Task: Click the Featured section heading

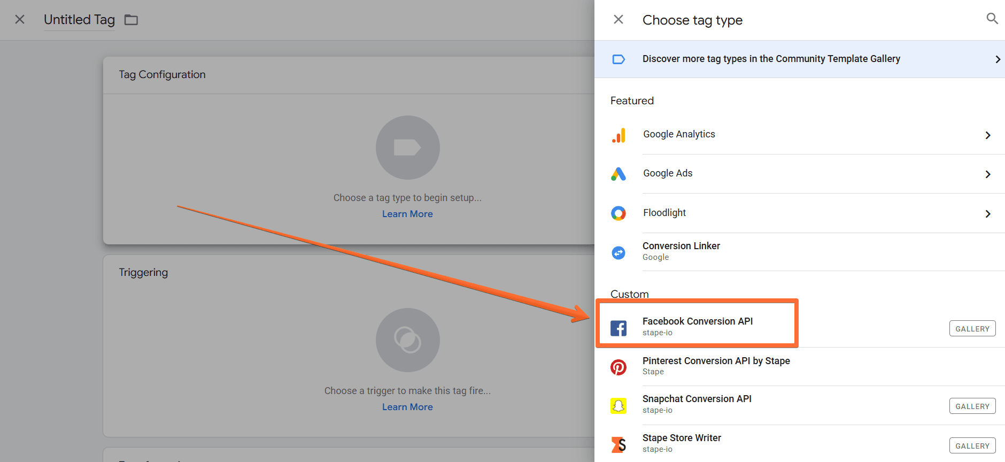Action: click(x=632, y=101)
